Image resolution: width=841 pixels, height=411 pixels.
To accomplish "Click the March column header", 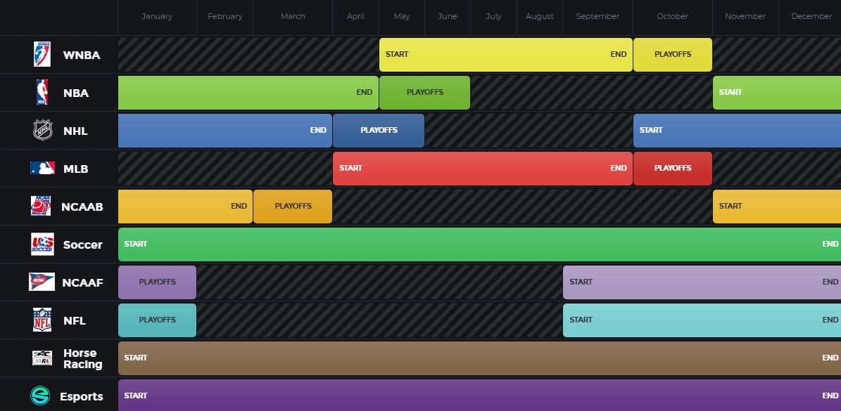I will pyautogui.click(x=293, y=17).
